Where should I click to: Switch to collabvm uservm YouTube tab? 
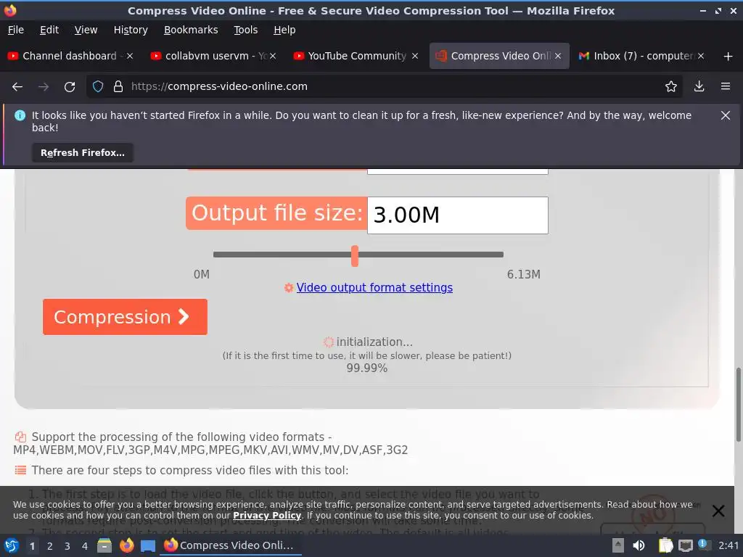point(213,56)
